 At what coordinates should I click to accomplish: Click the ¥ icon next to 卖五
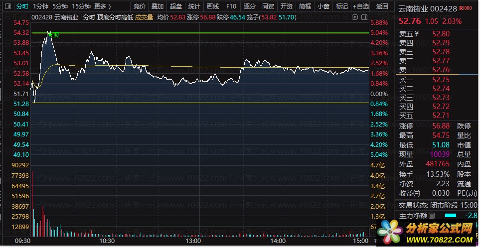[417, 34]
